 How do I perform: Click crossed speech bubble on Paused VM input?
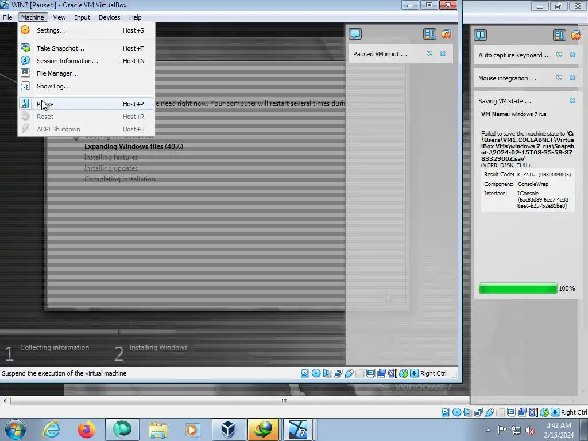pos(430,53)
